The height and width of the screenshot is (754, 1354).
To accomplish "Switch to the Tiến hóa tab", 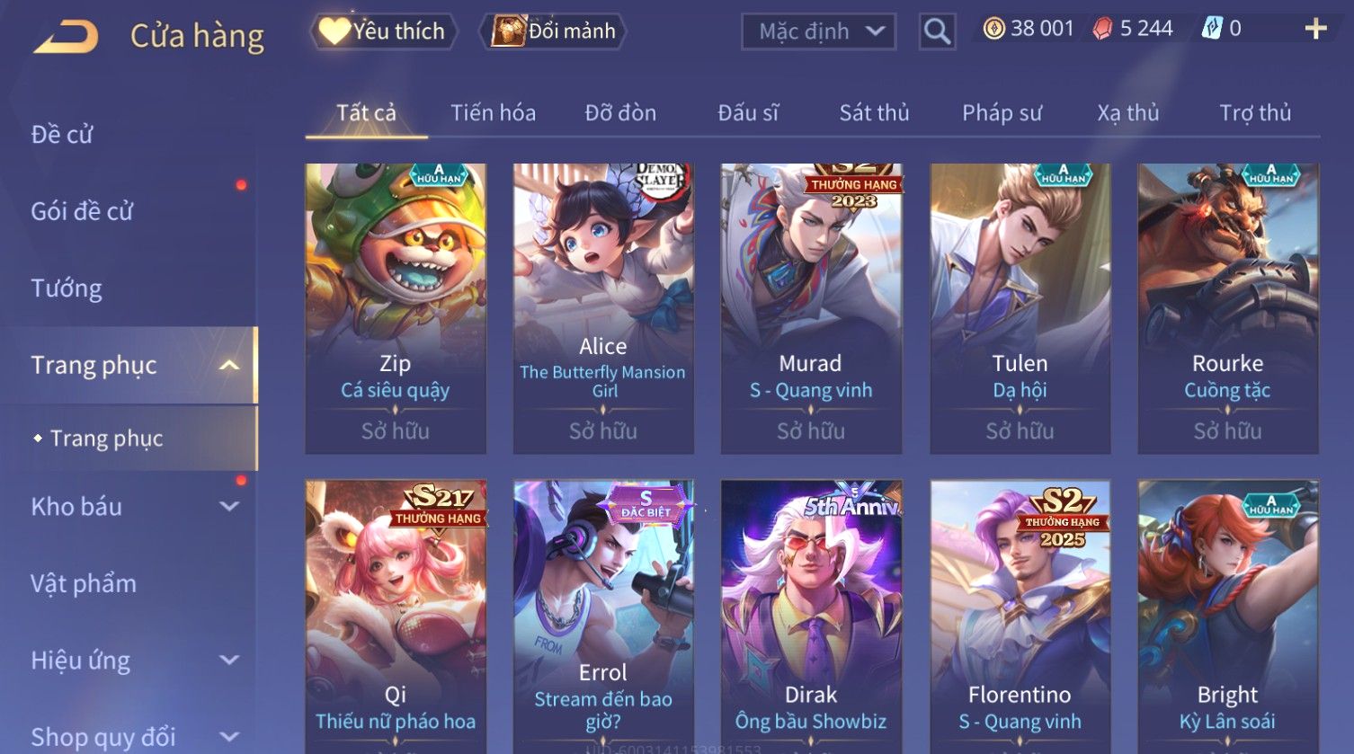I will pos(493,113).
